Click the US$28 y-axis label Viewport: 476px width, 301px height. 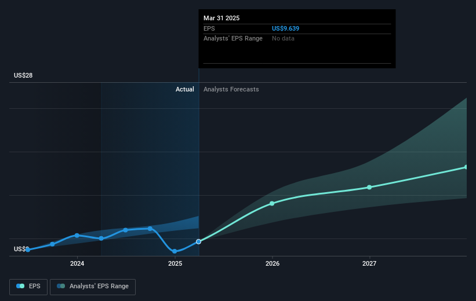(x=23, y=75)
